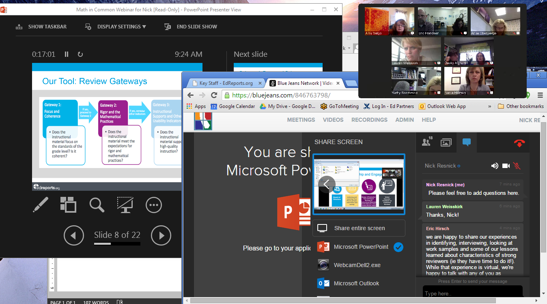Toggle speaker audio for Nick Resnick

495,166
